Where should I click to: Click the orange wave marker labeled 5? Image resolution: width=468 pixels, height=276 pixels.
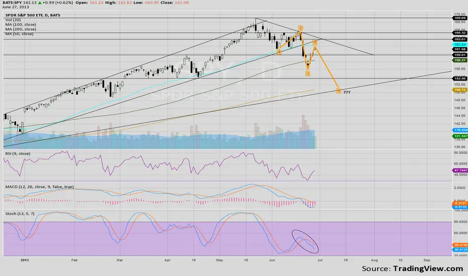tap(338, 91)
